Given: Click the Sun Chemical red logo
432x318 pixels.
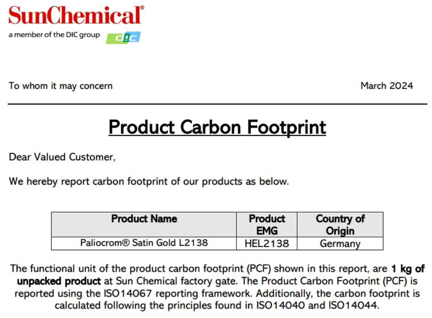Looking at the screenshot, I should pos(74,15).
